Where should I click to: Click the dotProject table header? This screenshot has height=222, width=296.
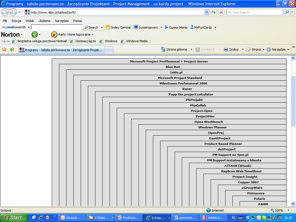[227, 149]
